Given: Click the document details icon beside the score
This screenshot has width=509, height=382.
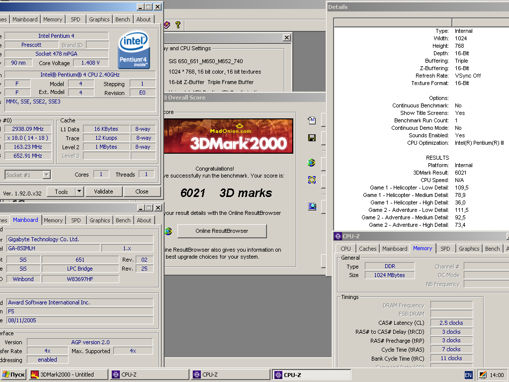Looking at the screenshot, I should [x=312, y=120].
